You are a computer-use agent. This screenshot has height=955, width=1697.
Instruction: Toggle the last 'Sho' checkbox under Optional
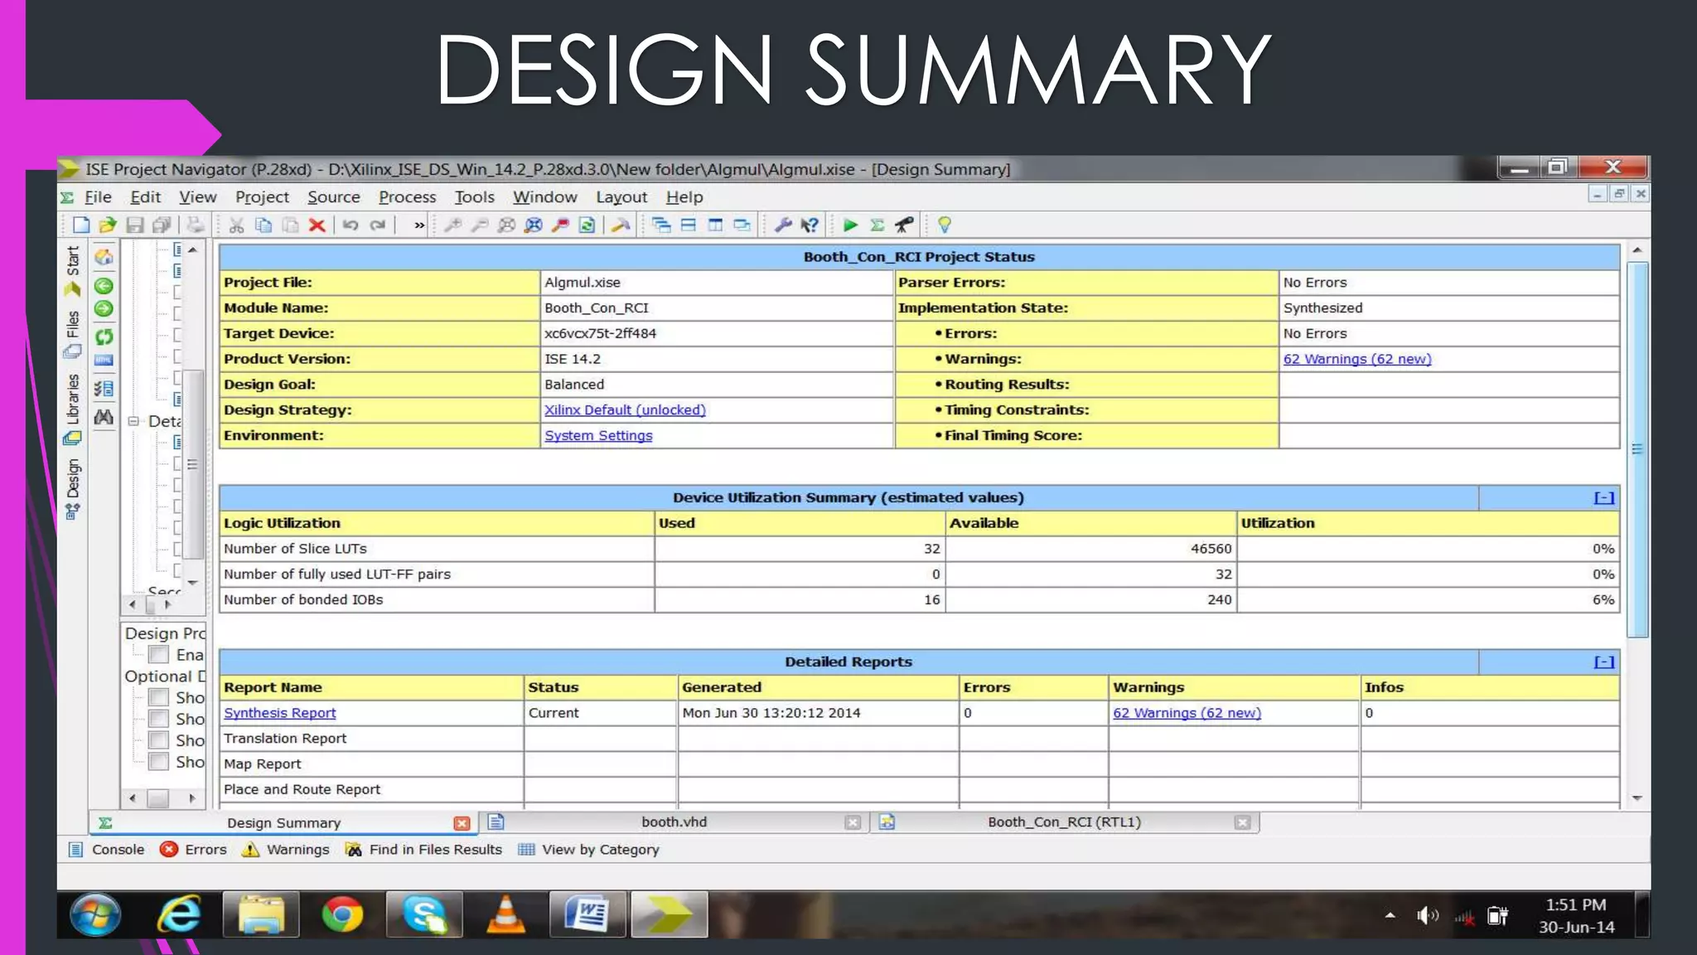tap(159, 762)
